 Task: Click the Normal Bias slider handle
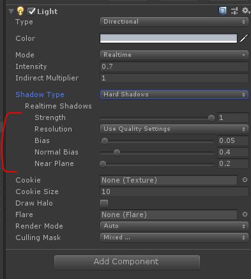[x=117, y=153]
